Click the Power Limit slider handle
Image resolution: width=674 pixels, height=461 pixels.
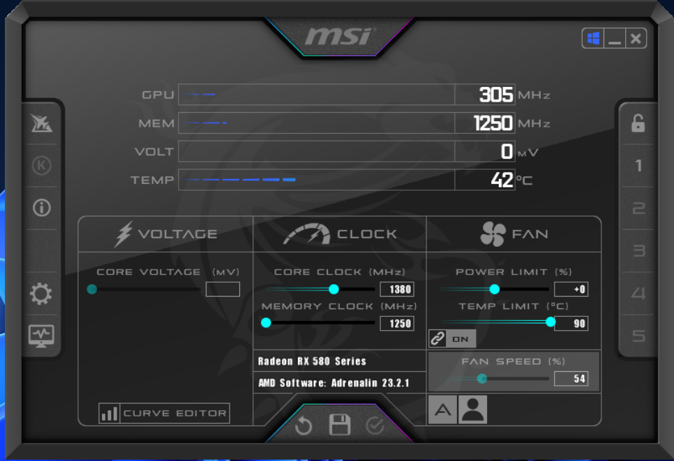coord(494,289)
